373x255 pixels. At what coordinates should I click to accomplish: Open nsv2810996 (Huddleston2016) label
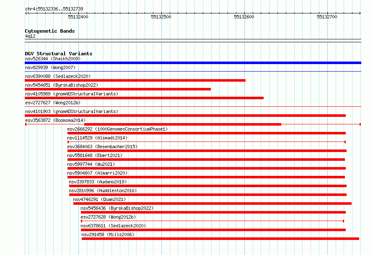[x=103, y=191]
